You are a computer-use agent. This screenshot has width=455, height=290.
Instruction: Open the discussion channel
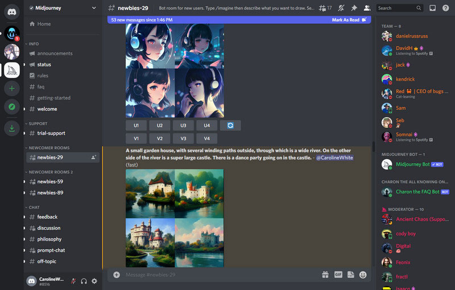point(63,228)
